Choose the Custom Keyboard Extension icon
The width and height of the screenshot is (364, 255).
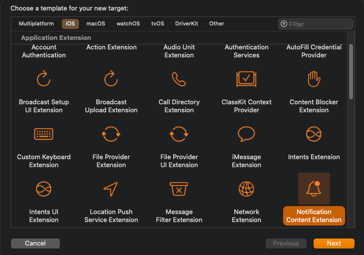[x=43, y=134]
